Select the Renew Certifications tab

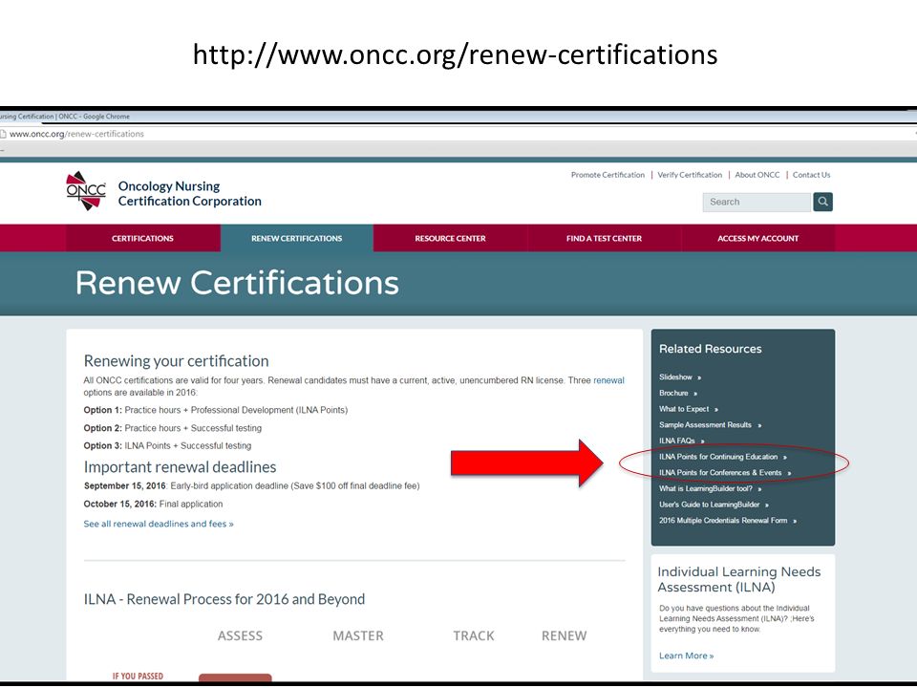pyautogui.click(x=296, y=238)
